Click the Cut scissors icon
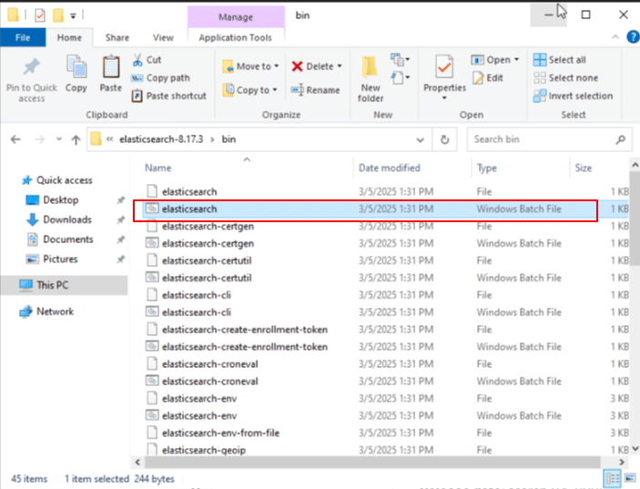Screen dimensions: 640x489 [x=137, y=60]
